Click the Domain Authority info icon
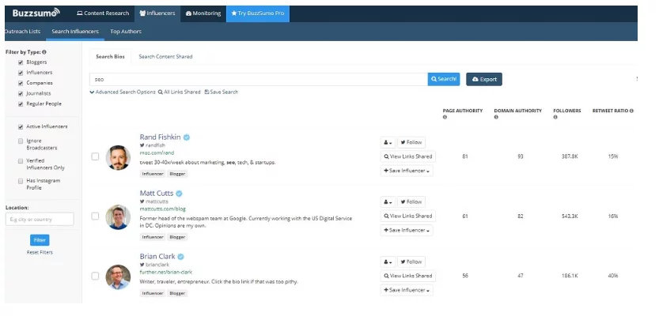659x316 pixels. (x=496, y=117)
